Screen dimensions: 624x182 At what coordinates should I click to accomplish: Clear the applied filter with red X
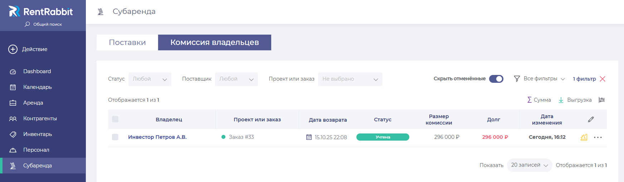coord(603,79)
